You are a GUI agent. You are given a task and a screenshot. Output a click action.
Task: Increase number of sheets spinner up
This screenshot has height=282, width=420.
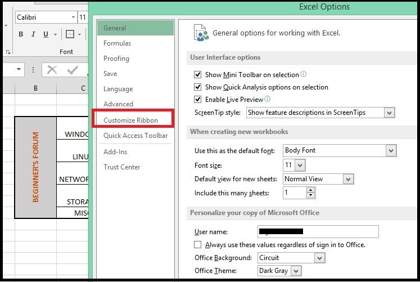coord(311,190)
